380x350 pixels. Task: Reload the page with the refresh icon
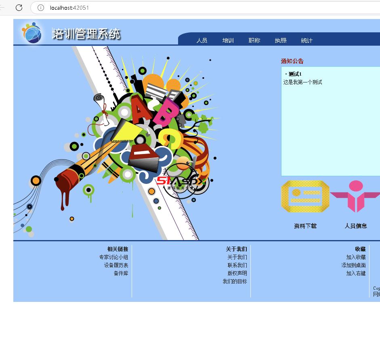[x=19, y=8]
